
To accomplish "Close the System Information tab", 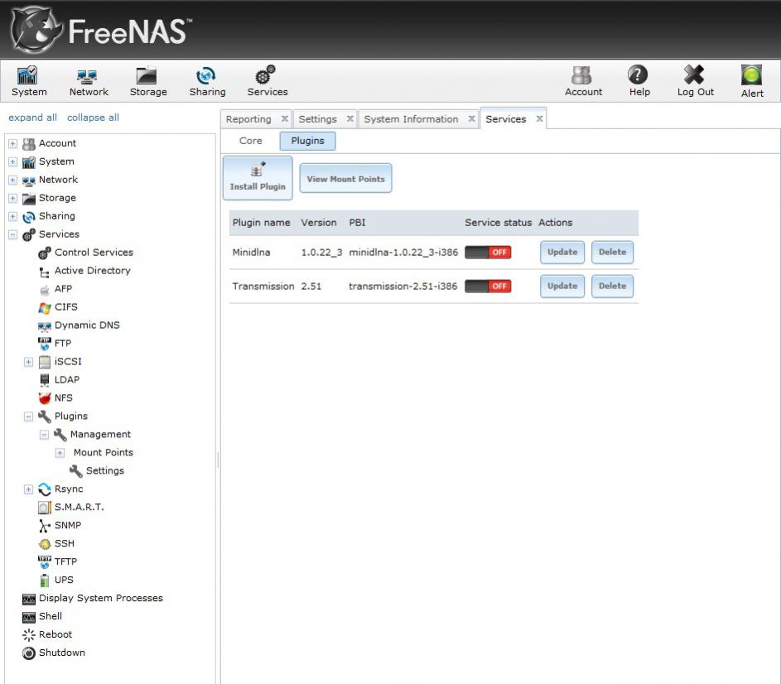I will point(471,118).
